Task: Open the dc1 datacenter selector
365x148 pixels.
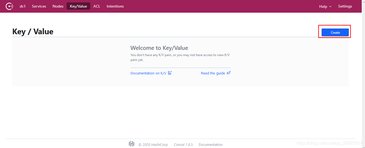Action: (x=22, y=6)
